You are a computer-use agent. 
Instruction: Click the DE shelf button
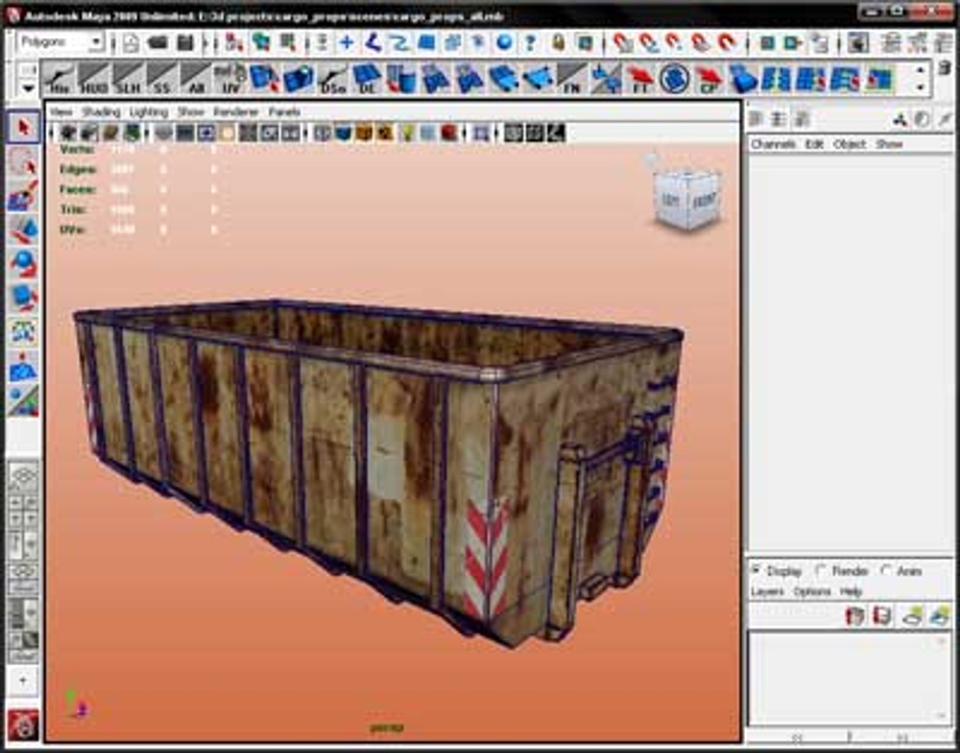367,79
